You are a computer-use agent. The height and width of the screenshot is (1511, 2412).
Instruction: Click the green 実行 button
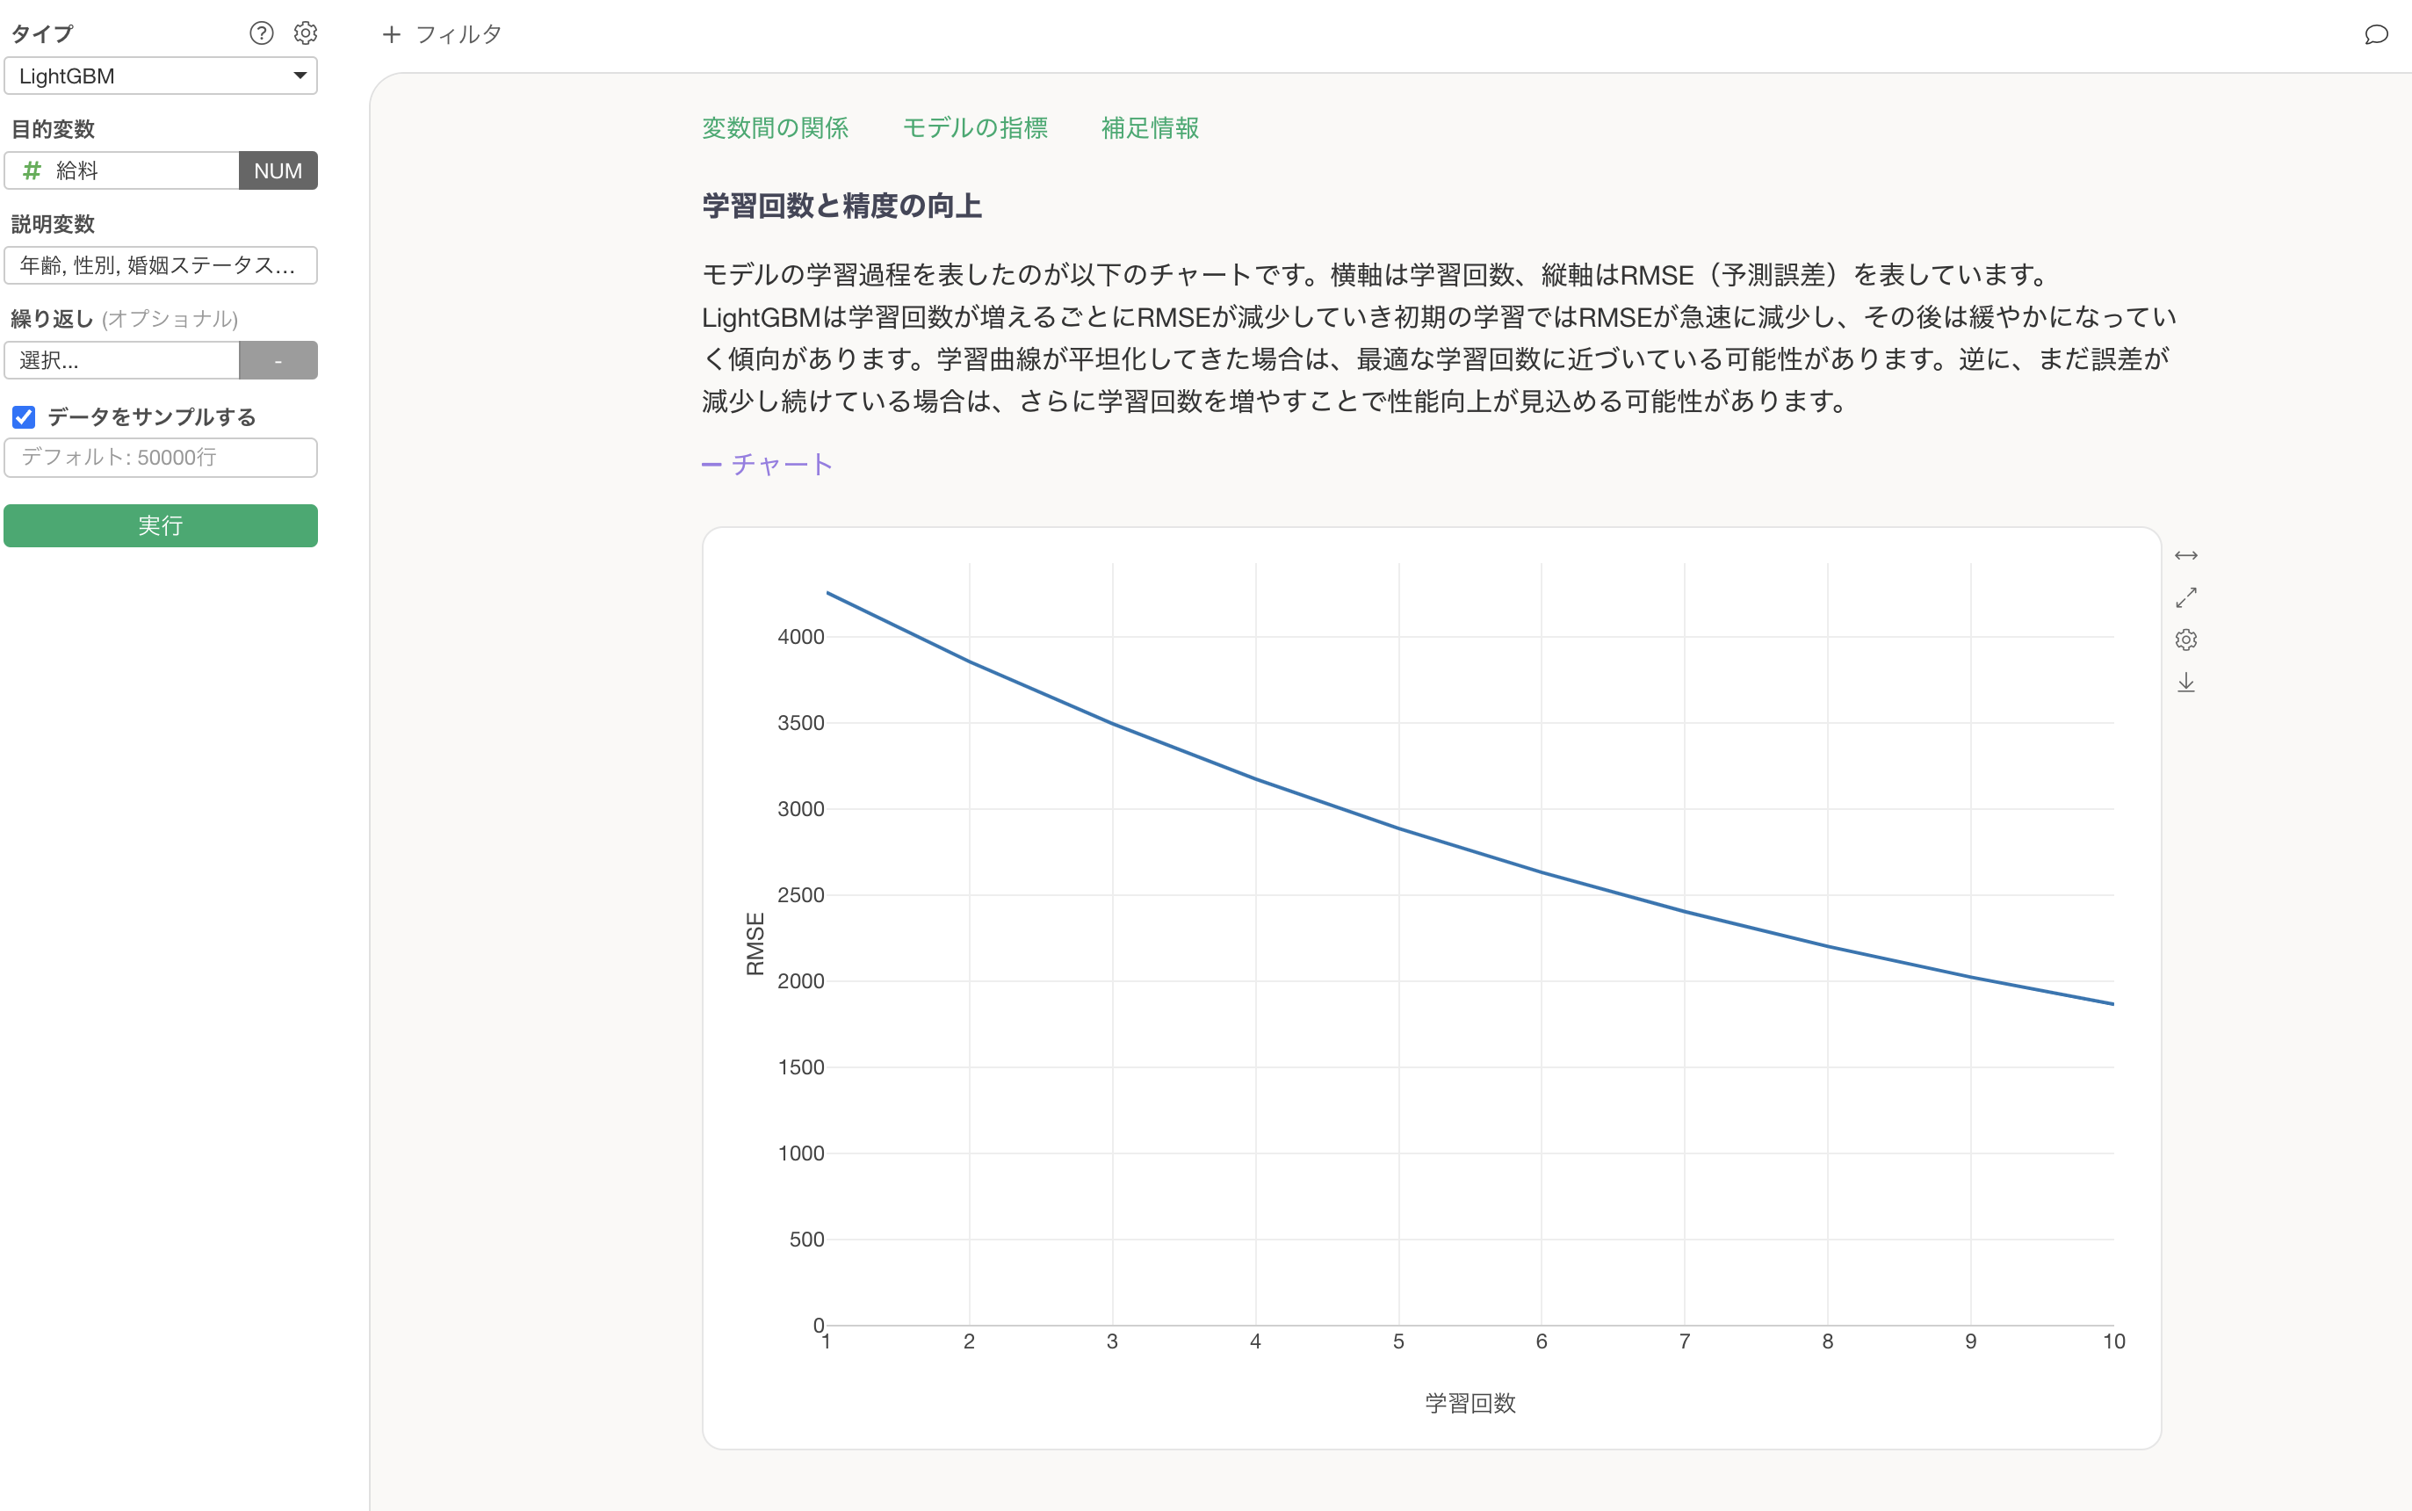click(x=160, y=525)
